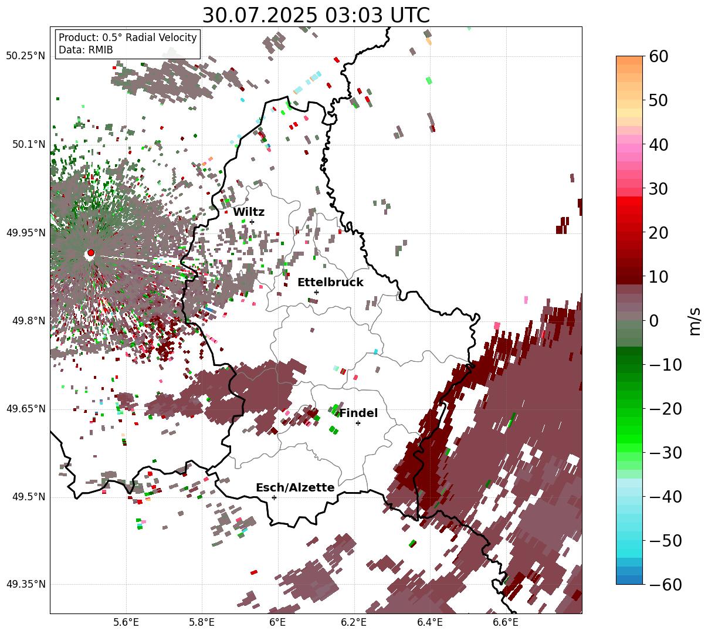Click the 20 tick on the colorbar
This screenshot has height=634, width=708.
pos(659,232)
